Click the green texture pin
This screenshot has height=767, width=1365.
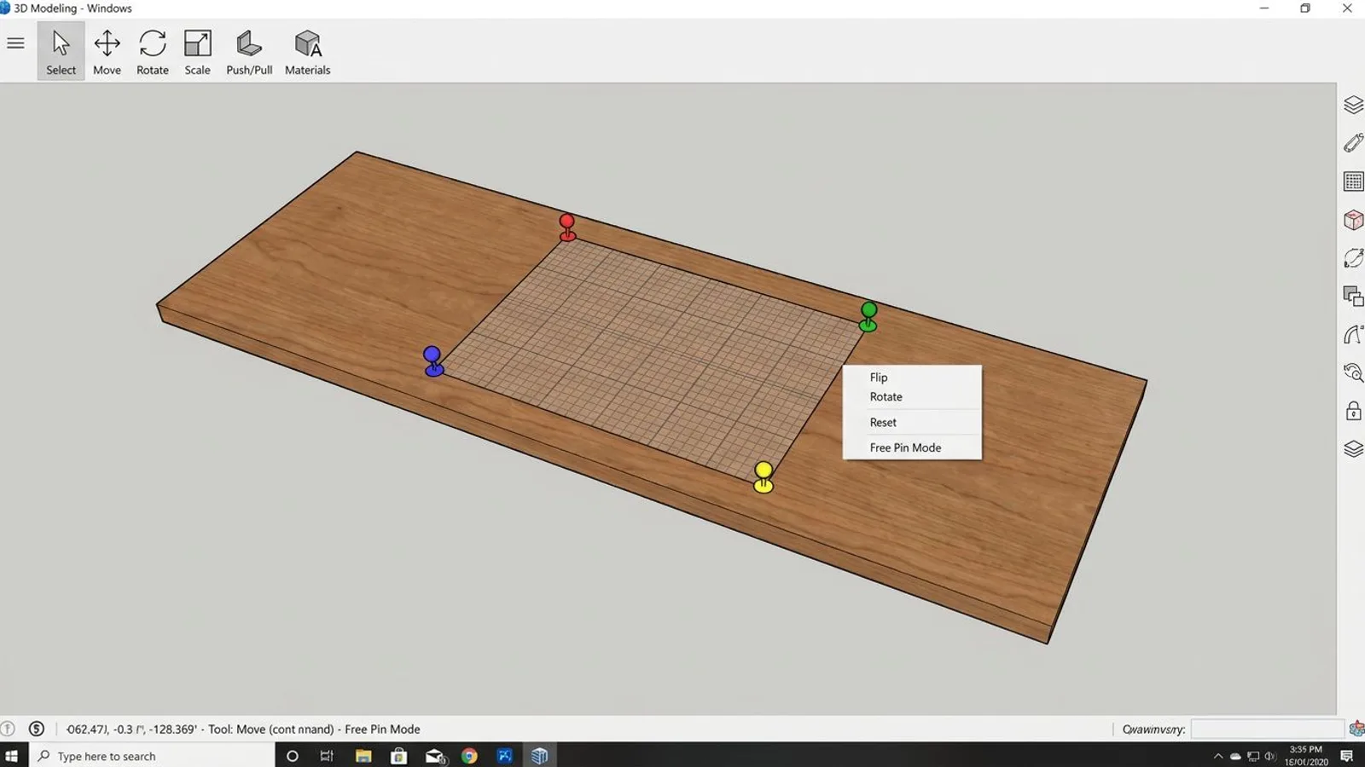click(868, 317)
